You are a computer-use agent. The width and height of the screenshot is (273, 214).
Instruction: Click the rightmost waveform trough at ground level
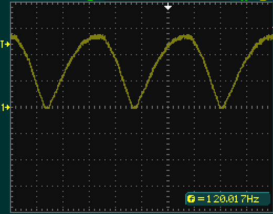(x=222, y=107)
